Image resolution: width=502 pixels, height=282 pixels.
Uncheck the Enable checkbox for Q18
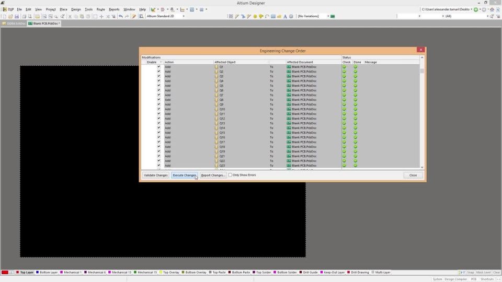[x=158, y=147]
